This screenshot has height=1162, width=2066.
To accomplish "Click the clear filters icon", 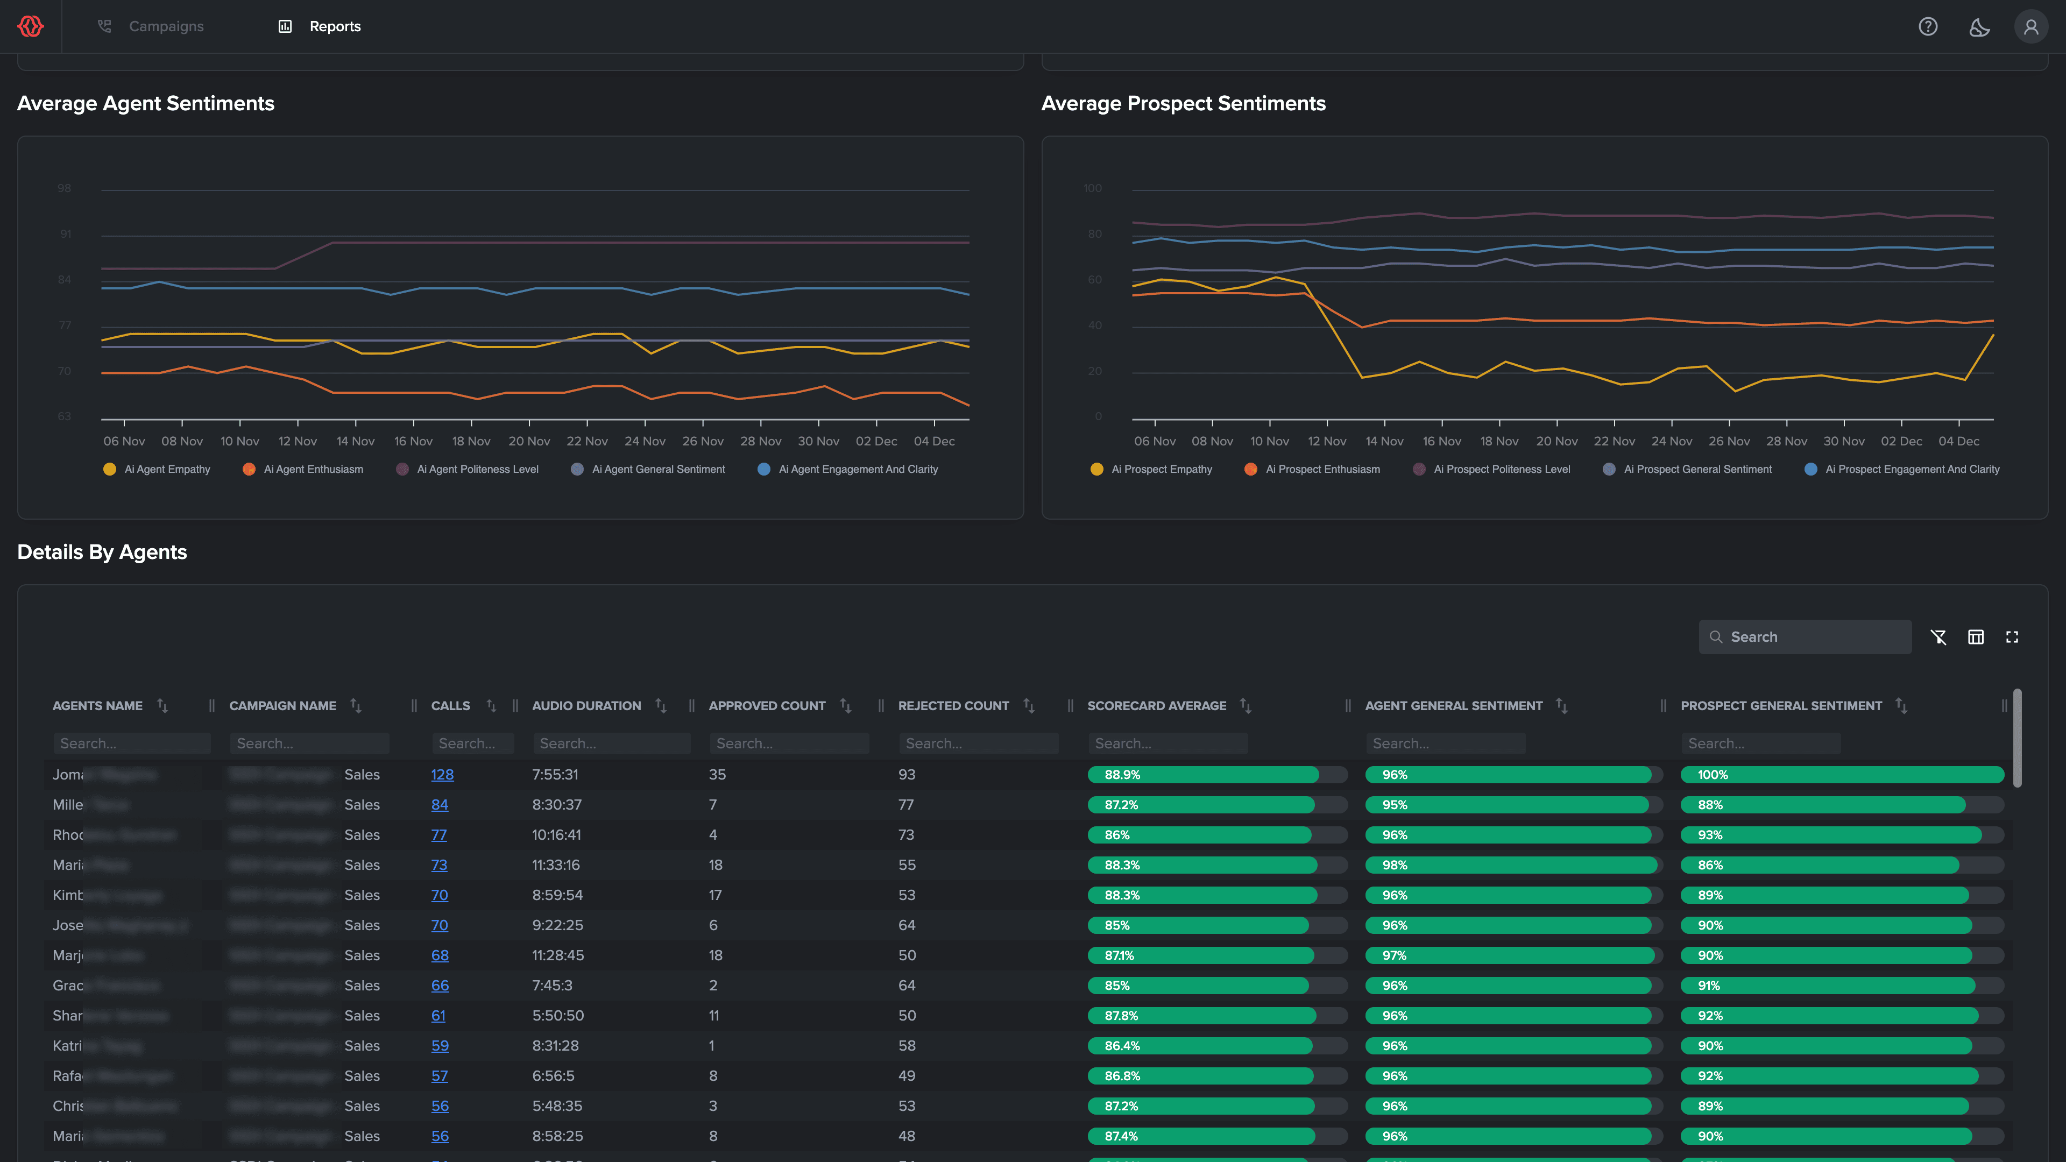I will [1938, 637].
